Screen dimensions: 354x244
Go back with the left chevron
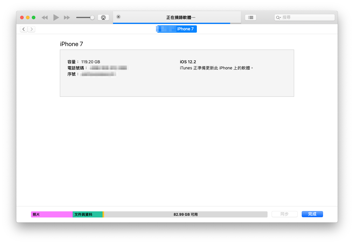tap(24, 29)
